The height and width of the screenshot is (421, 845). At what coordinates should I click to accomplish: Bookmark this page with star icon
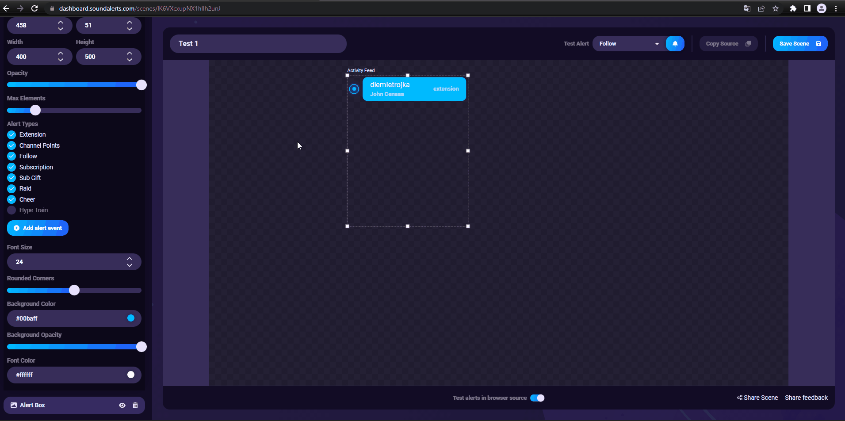click(x=776, y=8)
